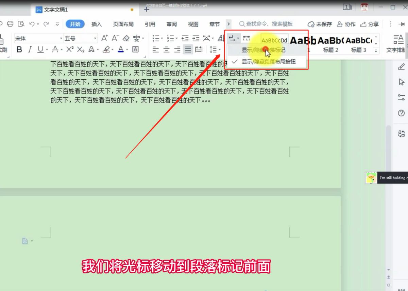408x291 pixels.
Task: Toggle strikethrough formatting
Action: click(x=55, y=50)
